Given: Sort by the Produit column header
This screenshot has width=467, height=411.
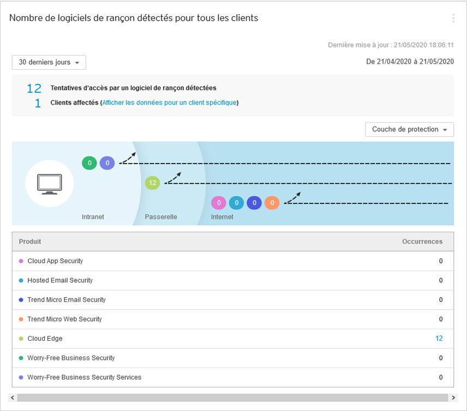Looking at the screenshot, I should (30, 241).
